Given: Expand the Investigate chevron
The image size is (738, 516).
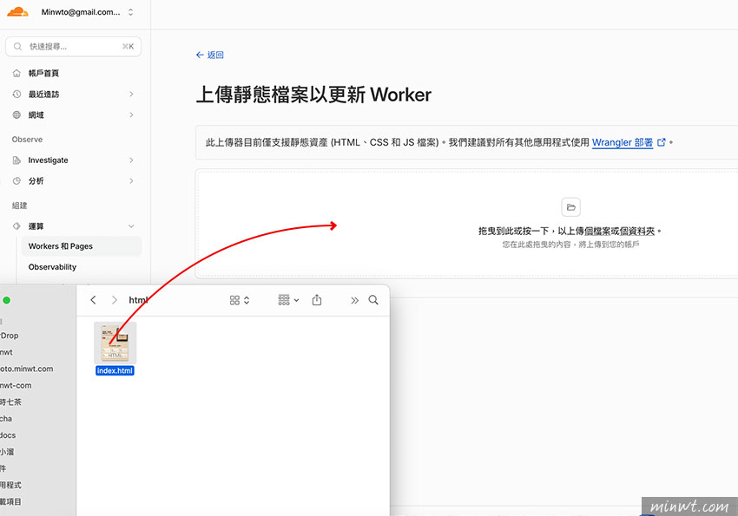Looking at the screenshot, I should pyautogui.click(x=131, y=160).
